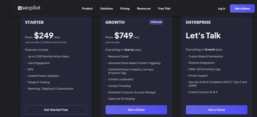Click the POPULAR badge on Growth

(x=156, y=22)
